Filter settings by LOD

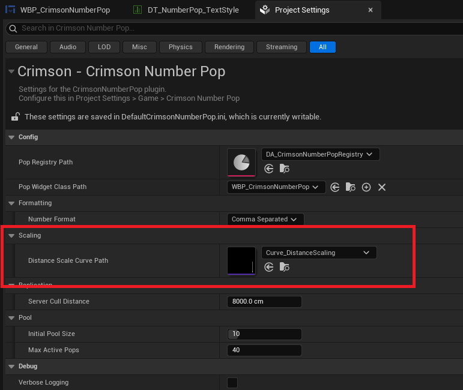[x=104, y=47]
